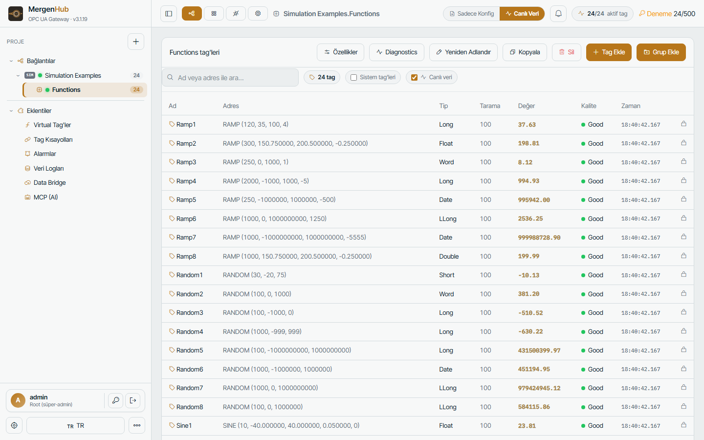Click the 24/24 aktif tag indicator
Screen dimensions: 704x440
point(602,14)
